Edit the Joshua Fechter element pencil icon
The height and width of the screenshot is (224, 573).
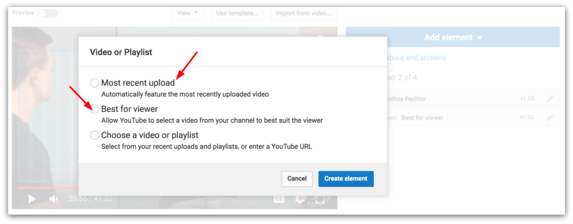[549, 99]
